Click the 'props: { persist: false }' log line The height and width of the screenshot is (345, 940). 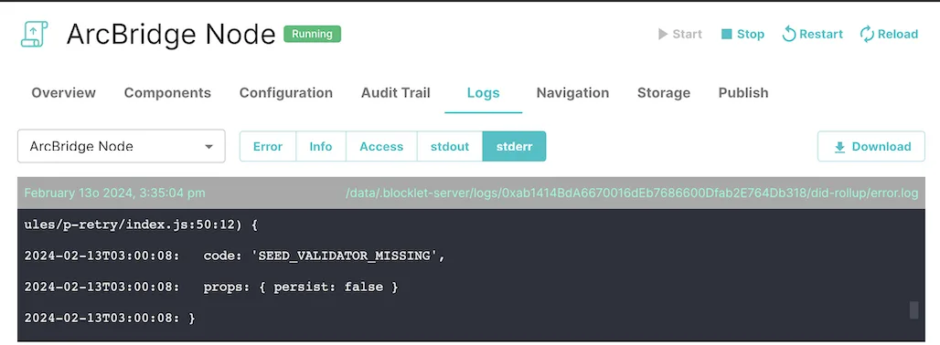click(x=211, y=287)
